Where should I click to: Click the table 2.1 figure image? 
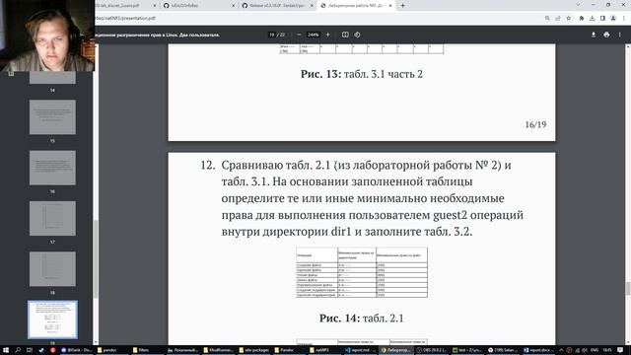(x=362, y=272)
